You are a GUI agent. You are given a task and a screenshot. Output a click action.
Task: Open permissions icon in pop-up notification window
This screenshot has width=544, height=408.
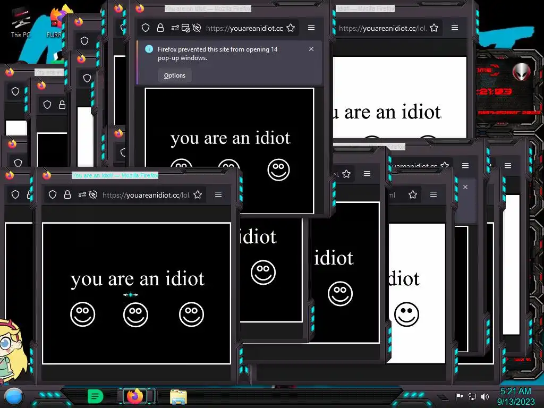(x=175, y=28)
